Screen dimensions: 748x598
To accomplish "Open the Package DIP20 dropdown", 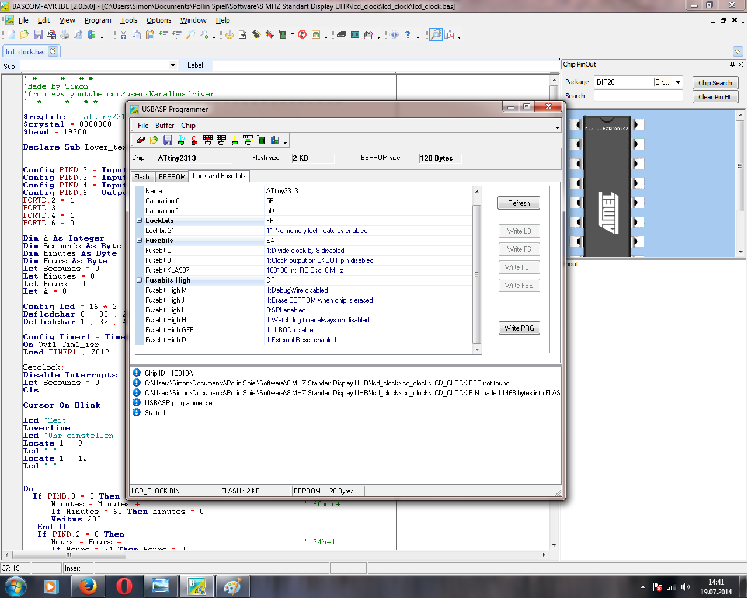I will pos(678,82).
